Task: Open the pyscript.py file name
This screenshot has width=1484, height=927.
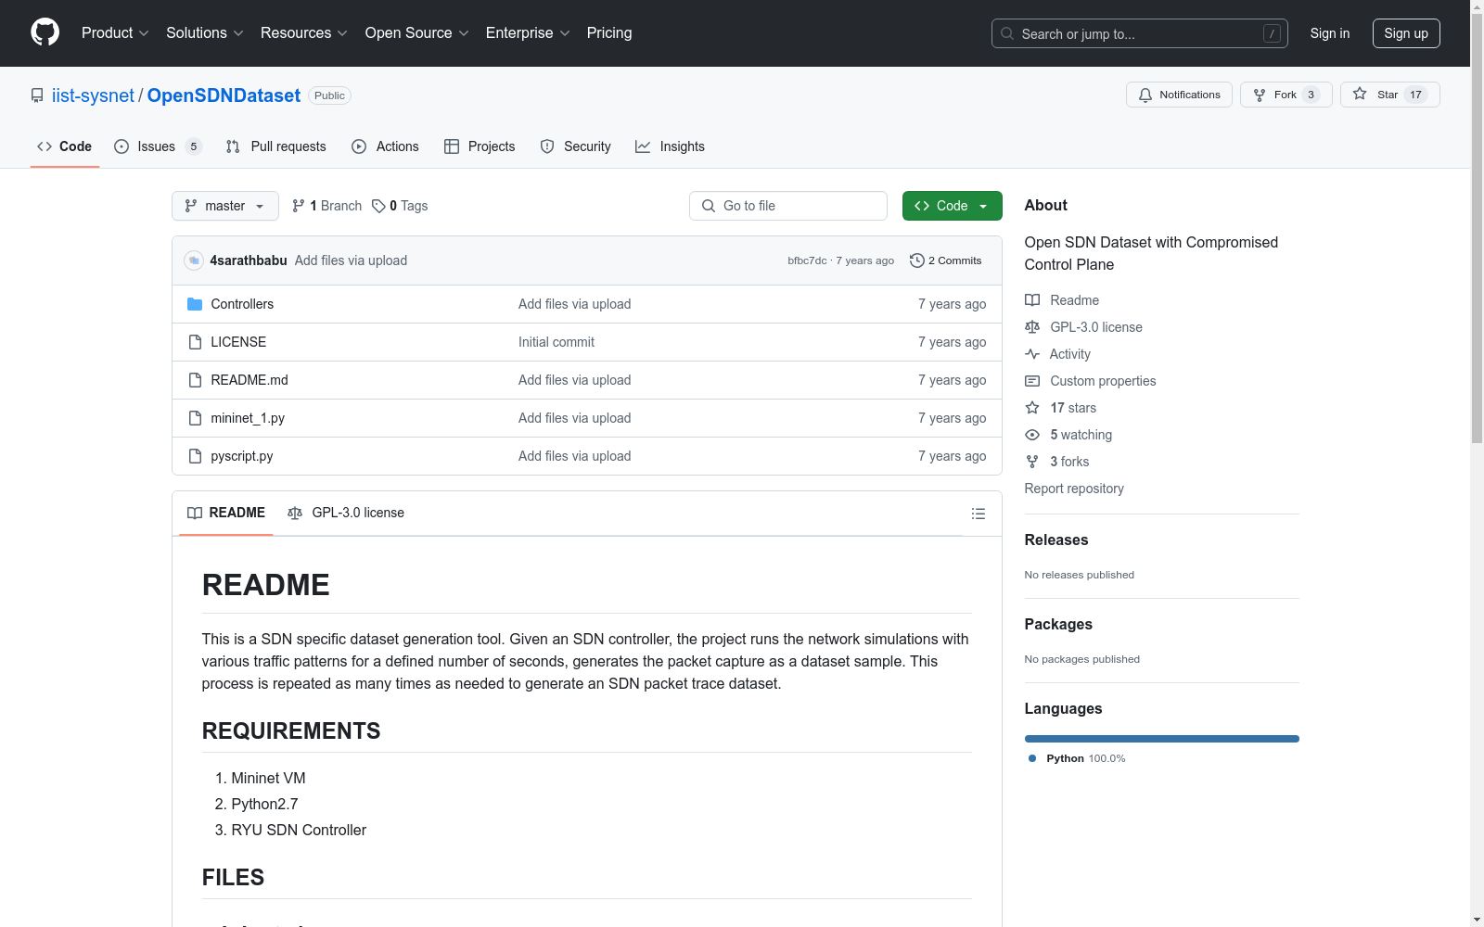Action: coord(242,456)
